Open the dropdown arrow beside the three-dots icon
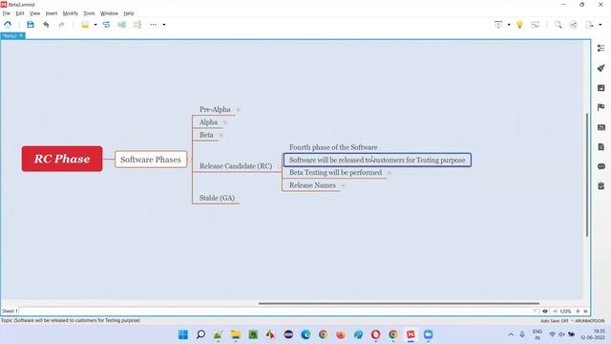 (x=164, y=25)
